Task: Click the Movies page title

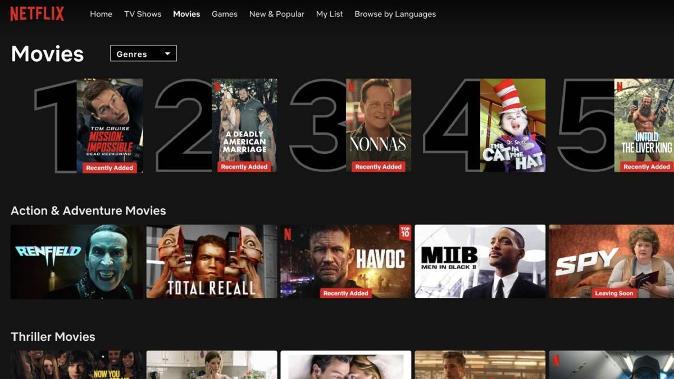Action: (x=47, y=54)
